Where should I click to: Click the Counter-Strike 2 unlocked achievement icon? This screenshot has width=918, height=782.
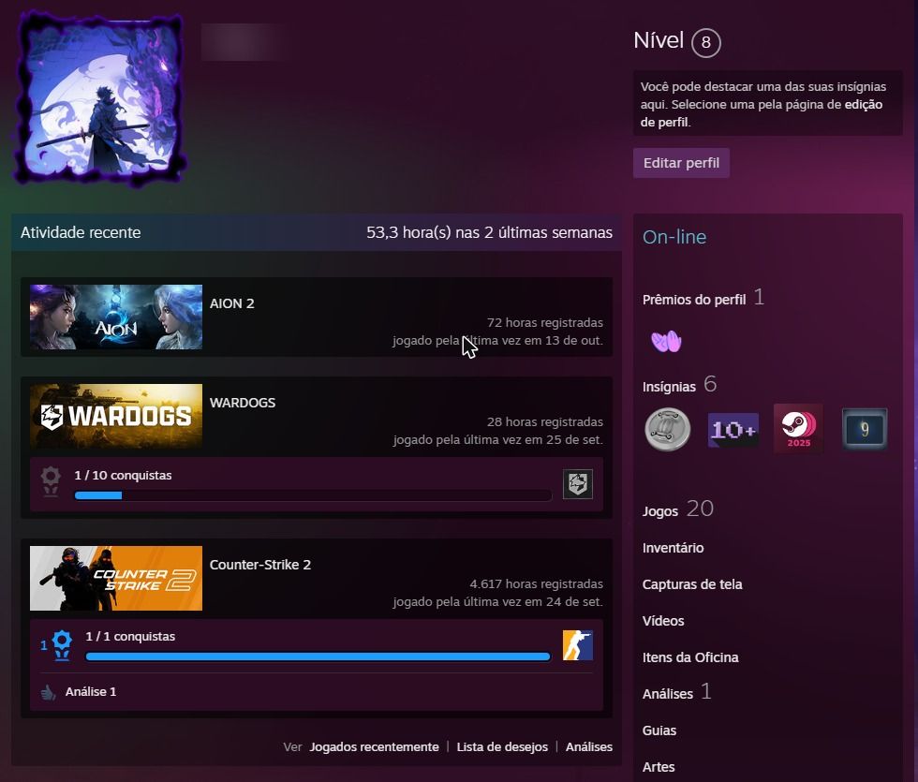pos(578,645)
